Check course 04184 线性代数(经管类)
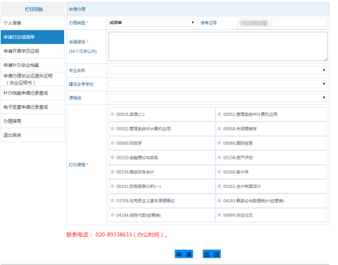The image size is (338, 265). tap(112, 215)
